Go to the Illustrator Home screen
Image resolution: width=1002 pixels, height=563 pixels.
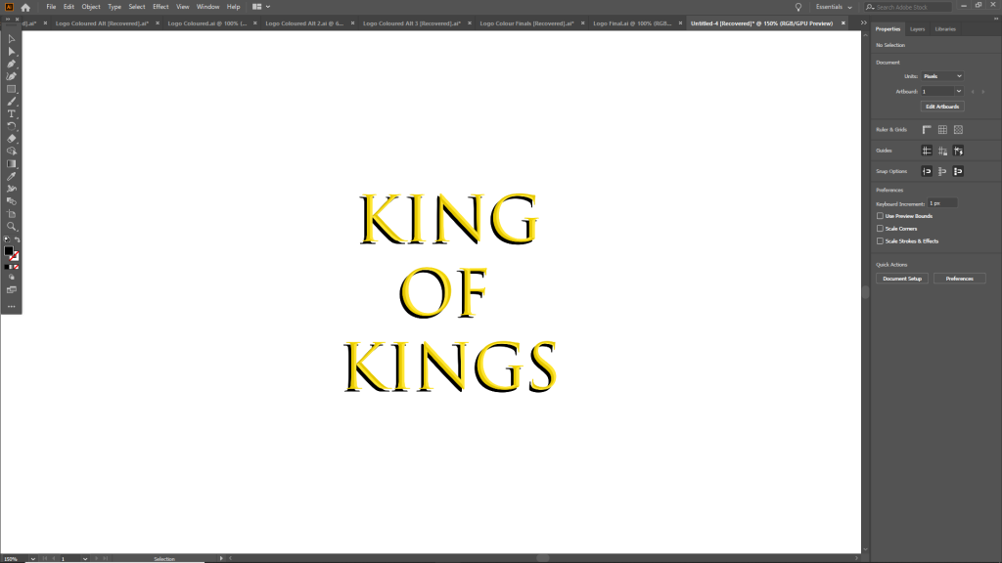coord(26,7)
